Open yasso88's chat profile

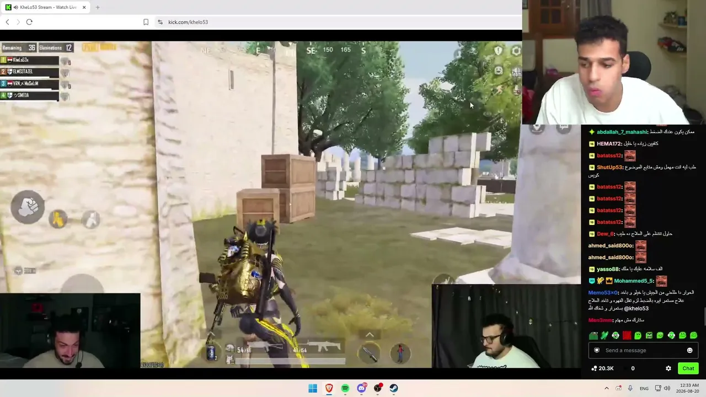[x=608, y=269]
